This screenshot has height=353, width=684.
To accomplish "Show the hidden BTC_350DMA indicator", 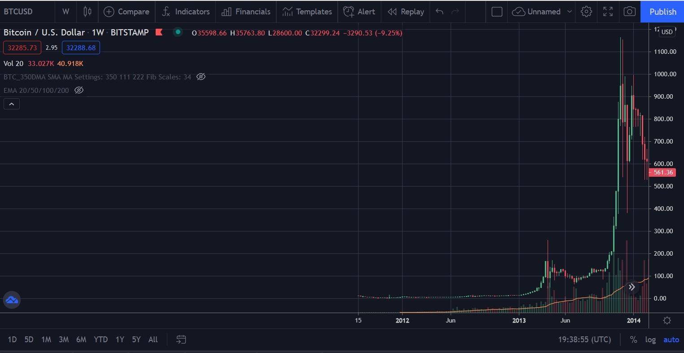I will [201, 77].
